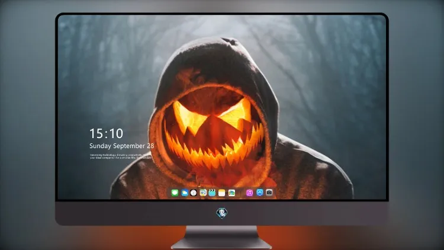Open the yellow Notes app in dock
This screenshot has width=444, height=250.
[x=222, y=193]
